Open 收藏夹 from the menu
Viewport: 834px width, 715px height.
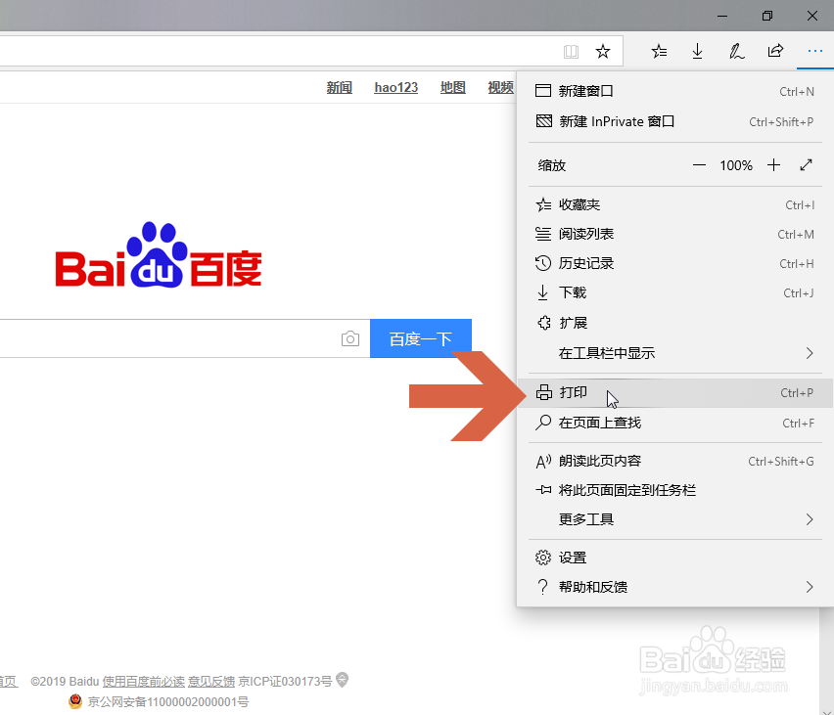tap(675, 204)
